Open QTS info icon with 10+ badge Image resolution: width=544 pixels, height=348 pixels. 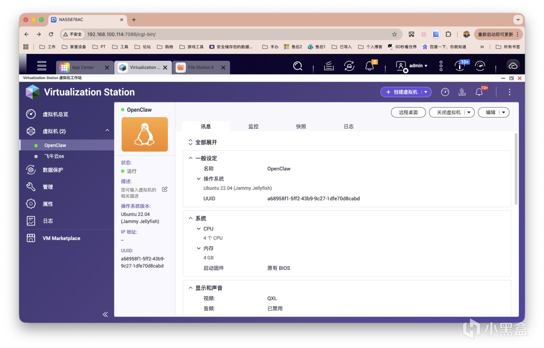[461, 65]
